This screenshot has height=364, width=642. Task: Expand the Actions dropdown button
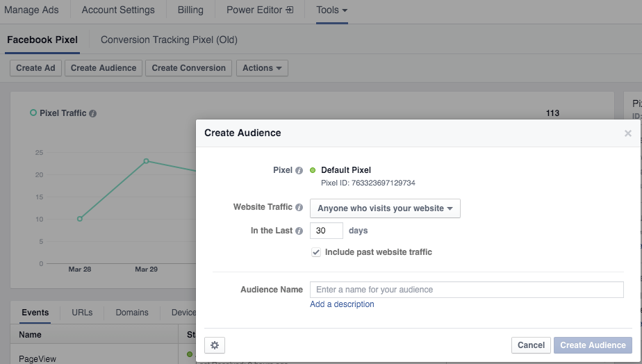[x=262, y=68]
